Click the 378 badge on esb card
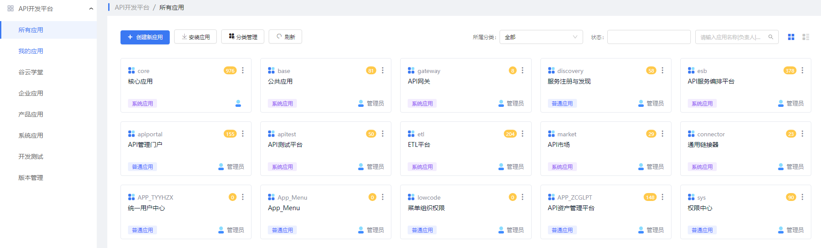The width and height of the screenshot is (821, 248). (790, 70)
